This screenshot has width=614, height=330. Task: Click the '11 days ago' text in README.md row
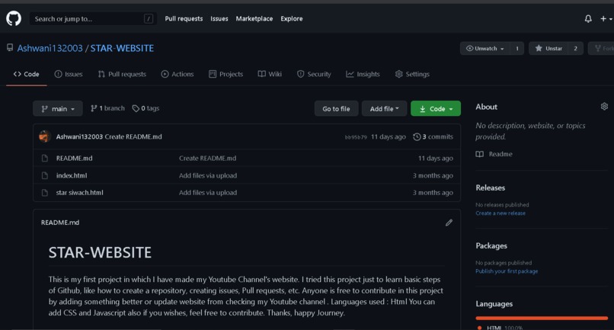tap(436, 159)
